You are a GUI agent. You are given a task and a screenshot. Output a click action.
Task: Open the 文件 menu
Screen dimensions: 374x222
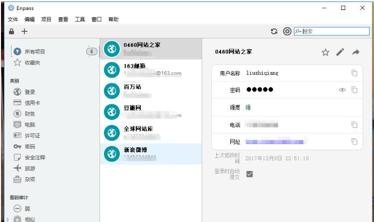(x=12, y=19)
